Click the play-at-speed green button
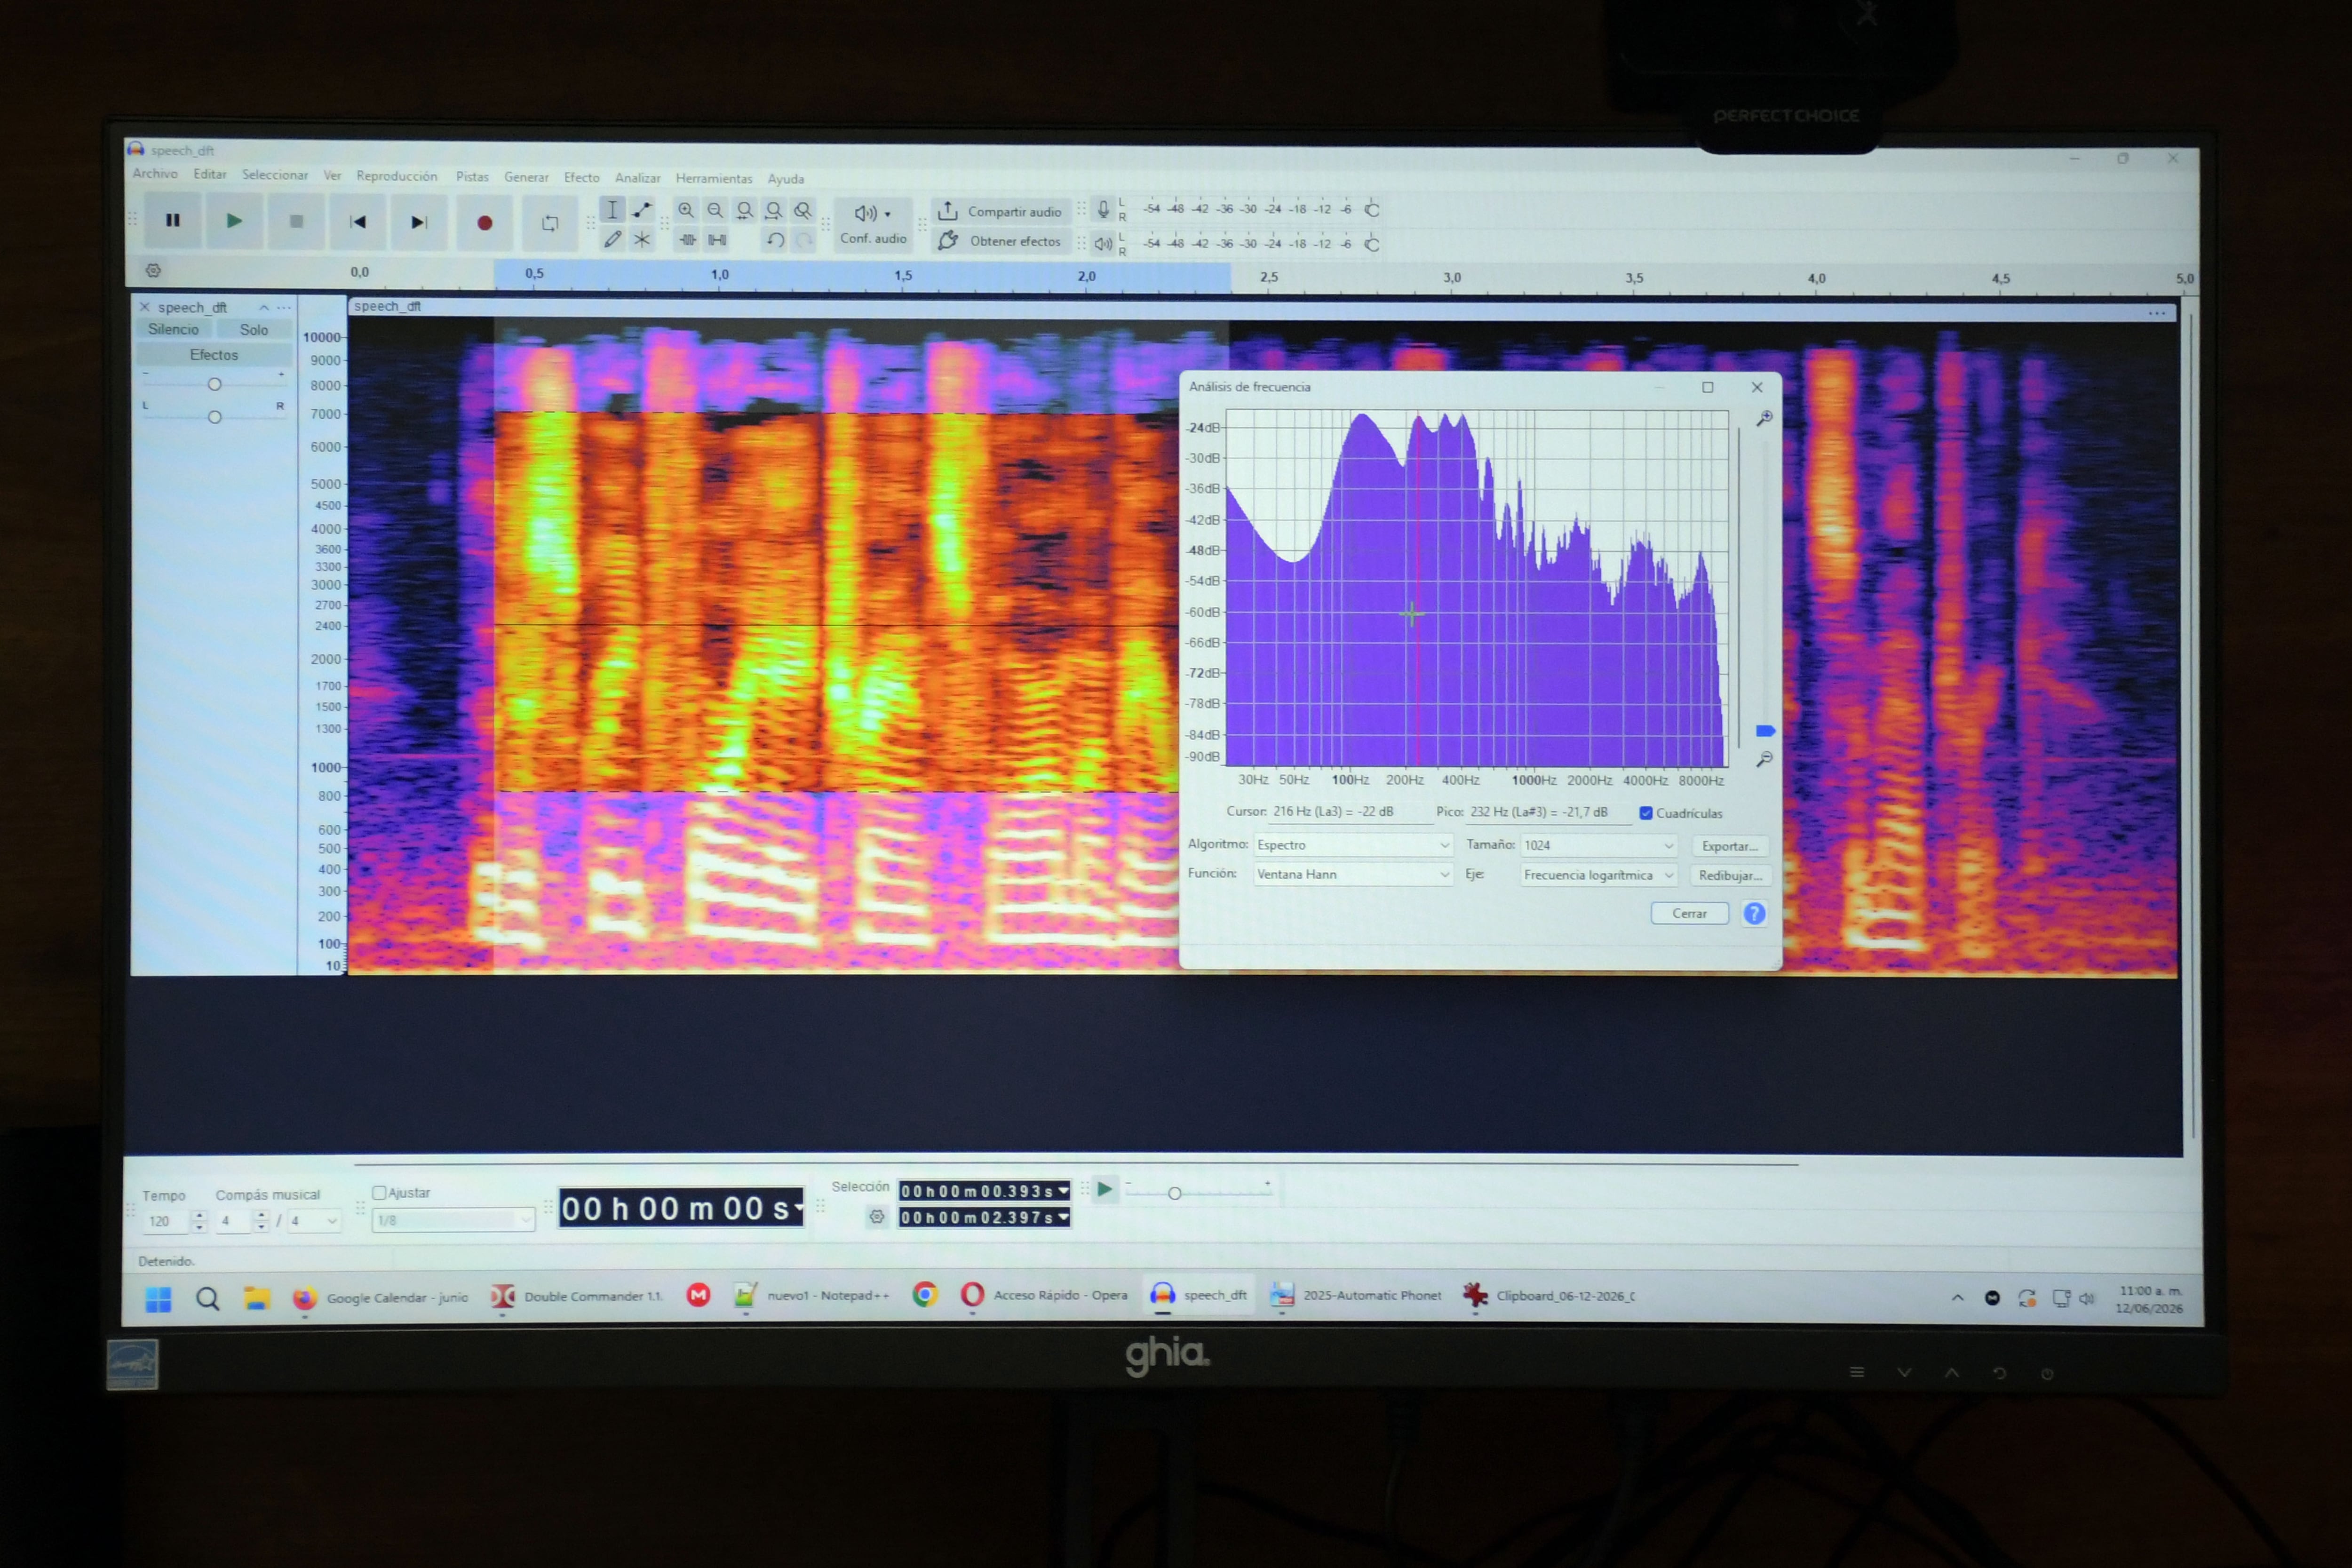The height and width of the screenshot is (1568, 2352). tap(1105, 1189)
